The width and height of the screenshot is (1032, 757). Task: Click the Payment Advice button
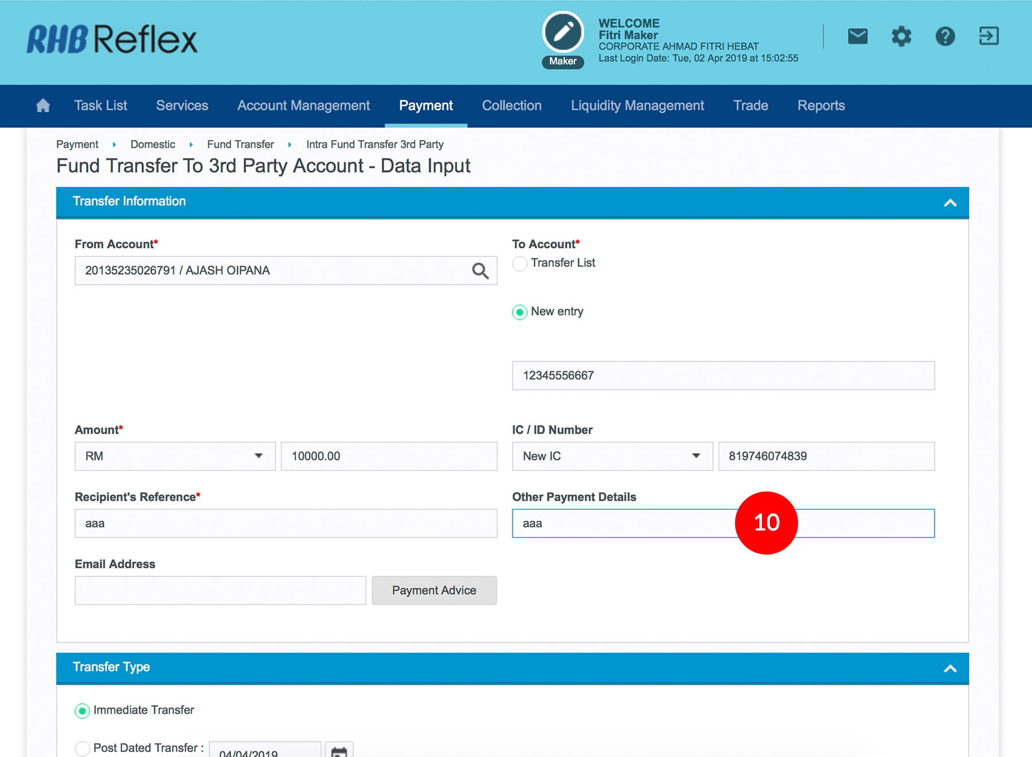[434, 590]
